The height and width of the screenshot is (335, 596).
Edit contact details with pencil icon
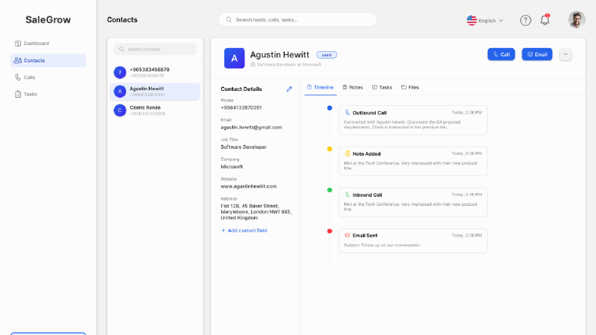coord(289,89)
